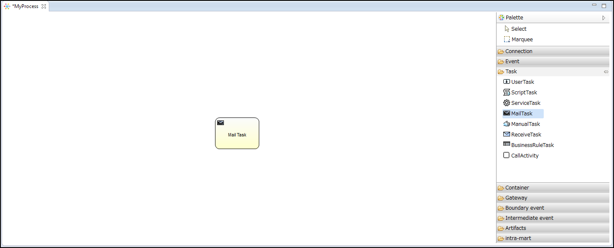The width and height of the screenshot is (614, 248).
Task: Collapse the Palette with arrow button
Action: [x=603, y=18]
